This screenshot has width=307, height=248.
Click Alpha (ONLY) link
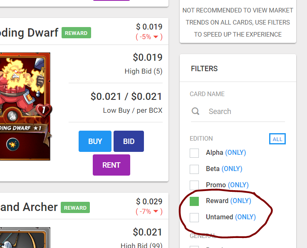coord(235,152)
